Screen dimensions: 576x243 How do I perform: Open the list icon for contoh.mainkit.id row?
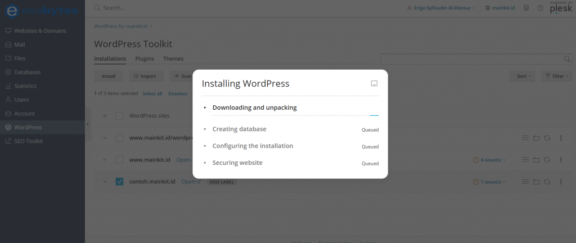(526, 181)
